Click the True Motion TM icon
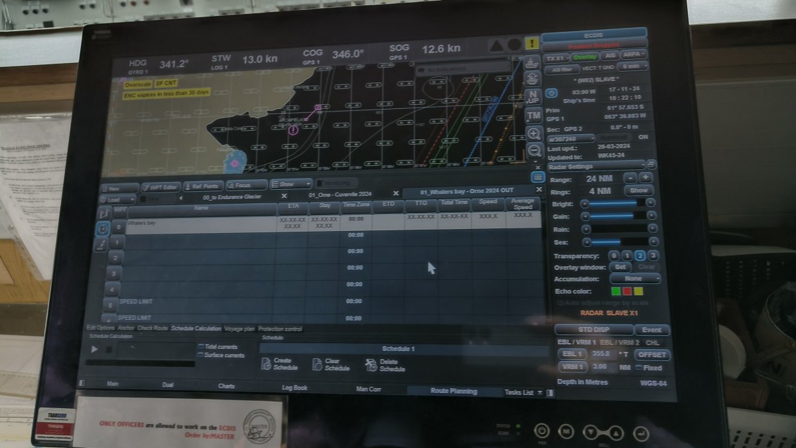The width and height of the screenshot is (796, 448). tap(533, 115)
